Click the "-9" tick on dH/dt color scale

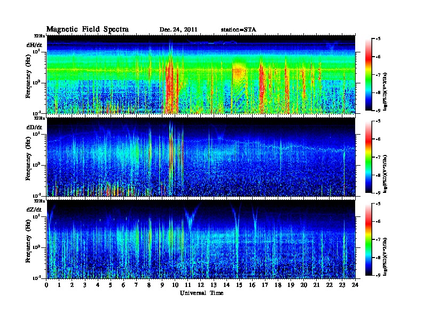click(378, 111)
